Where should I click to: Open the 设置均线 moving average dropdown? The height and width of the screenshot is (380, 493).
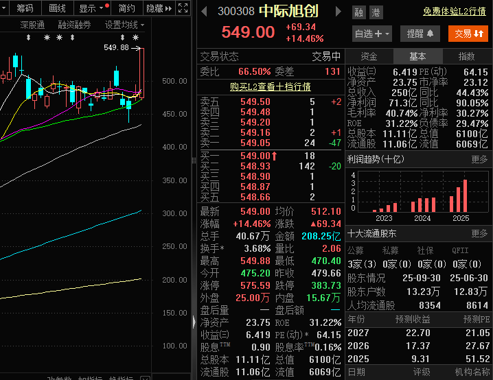coord(124,25)
